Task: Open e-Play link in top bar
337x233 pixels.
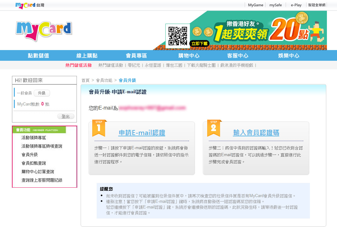Action: (x=296, y=5)
